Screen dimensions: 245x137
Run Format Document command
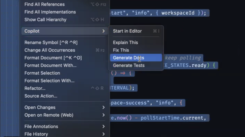[x=53, y=58]
